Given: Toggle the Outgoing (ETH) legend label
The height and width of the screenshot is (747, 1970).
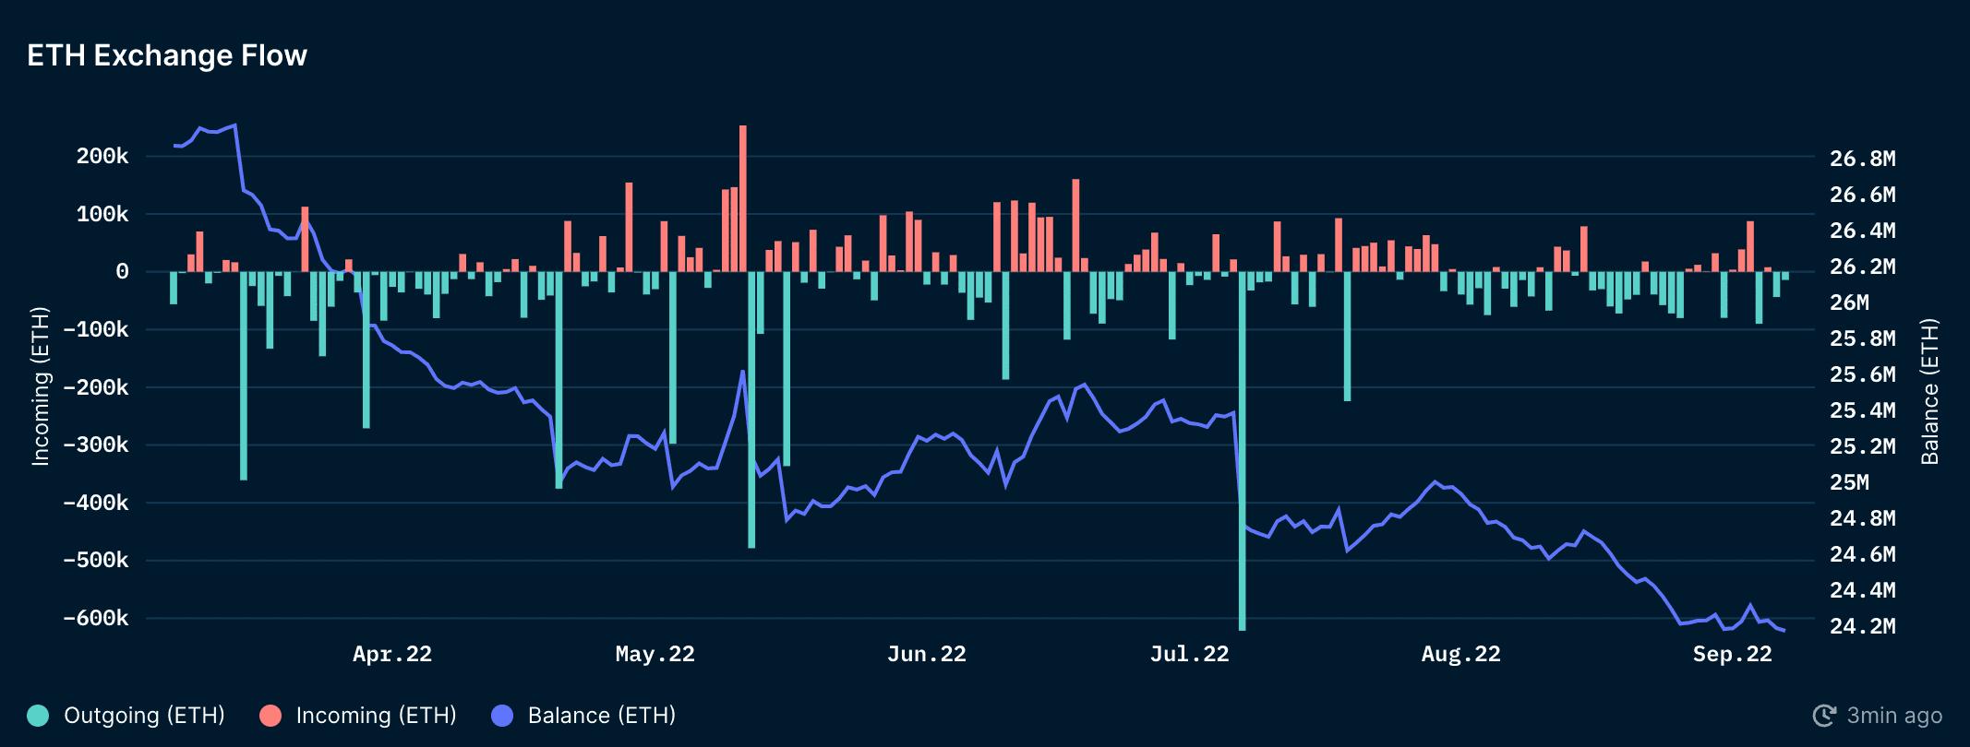Looking at the screenshot, I should pos(144,716).
